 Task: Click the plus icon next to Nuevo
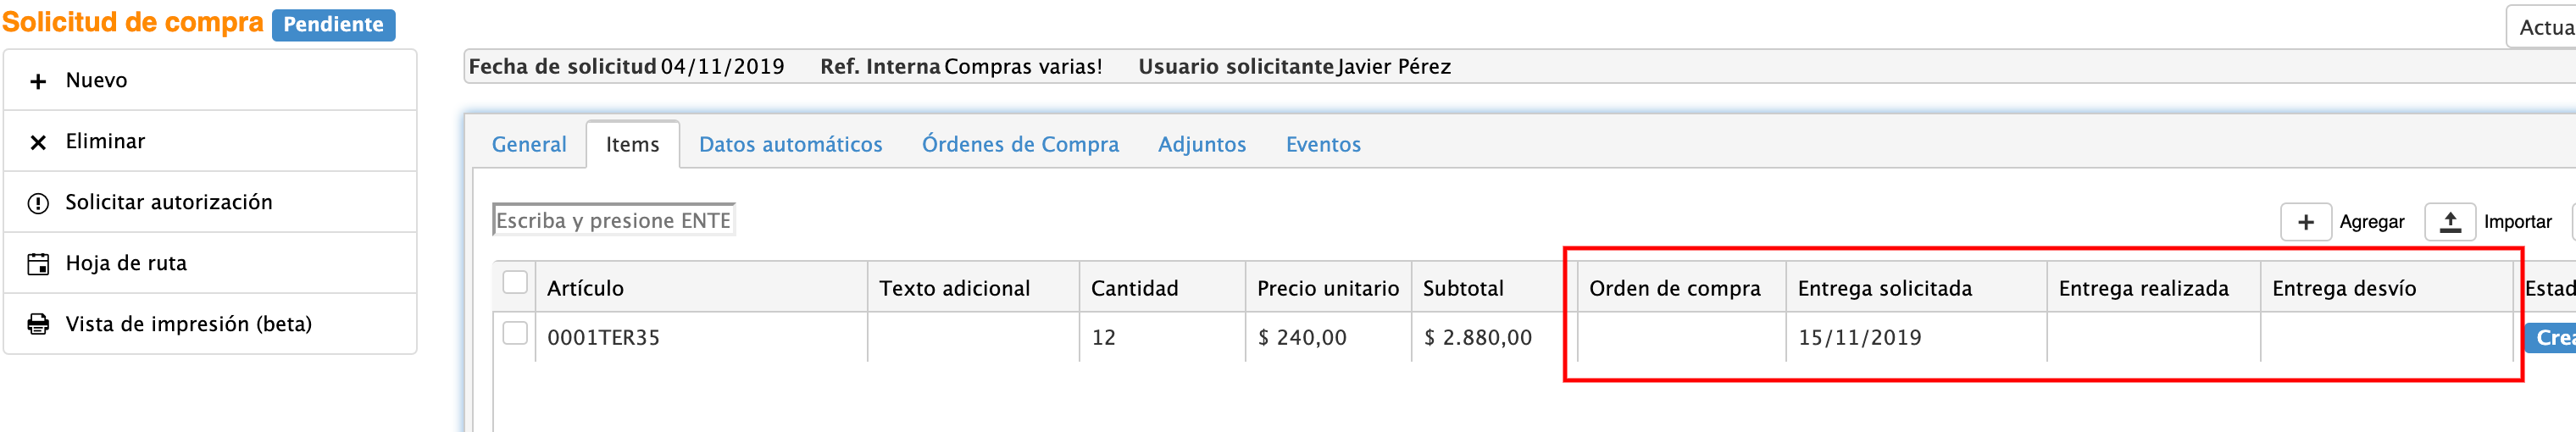click(x=38, y=81)
